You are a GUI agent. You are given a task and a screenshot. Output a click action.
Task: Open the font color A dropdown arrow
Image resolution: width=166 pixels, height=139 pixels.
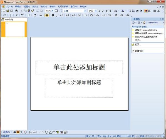(x=126, y=11)
